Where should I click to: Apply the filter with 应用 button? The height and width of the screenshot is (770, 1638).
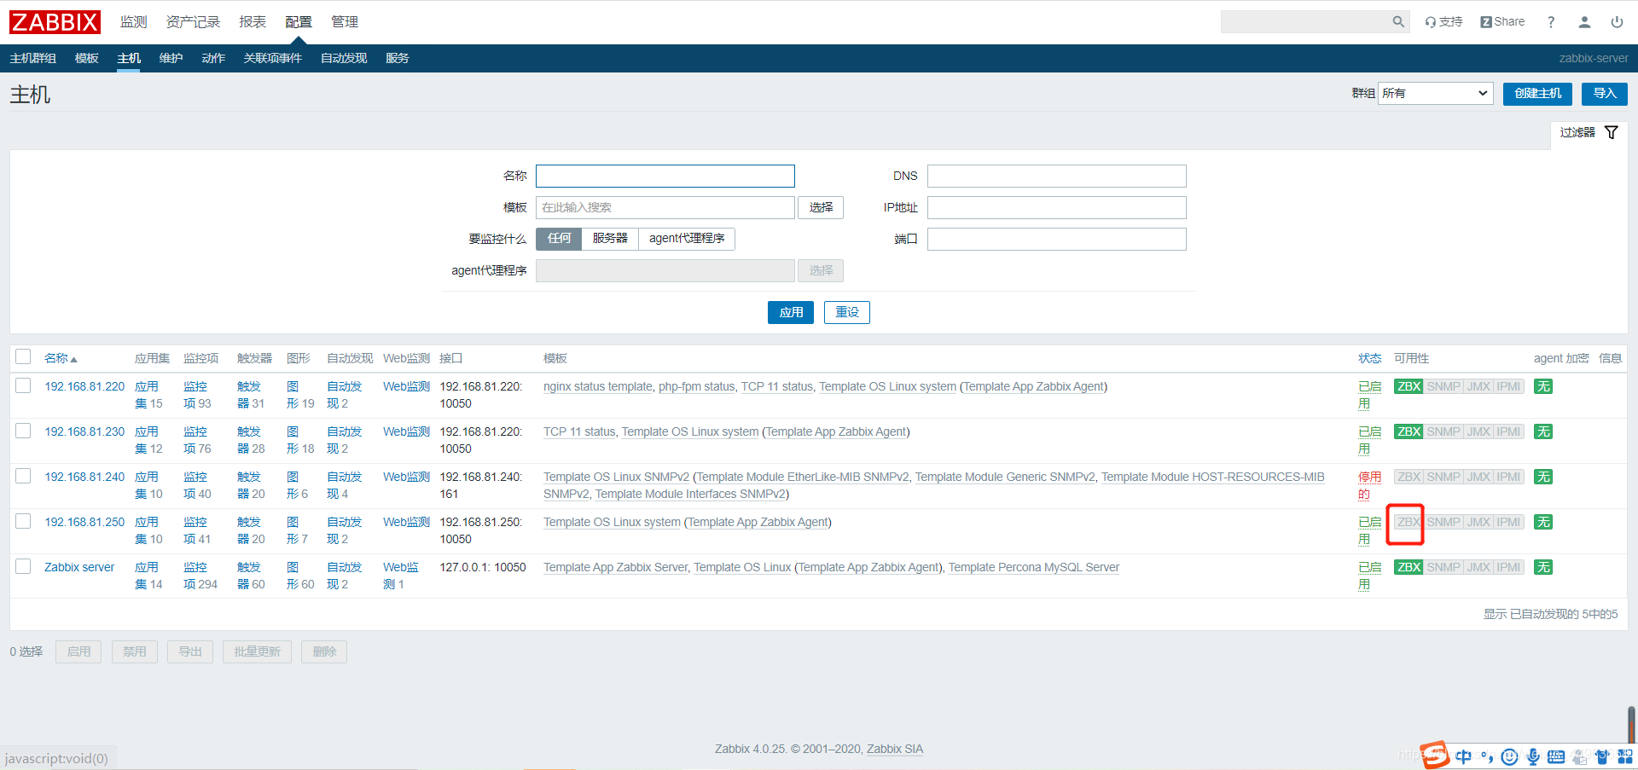pyautogui.click(x=791, y=312)
